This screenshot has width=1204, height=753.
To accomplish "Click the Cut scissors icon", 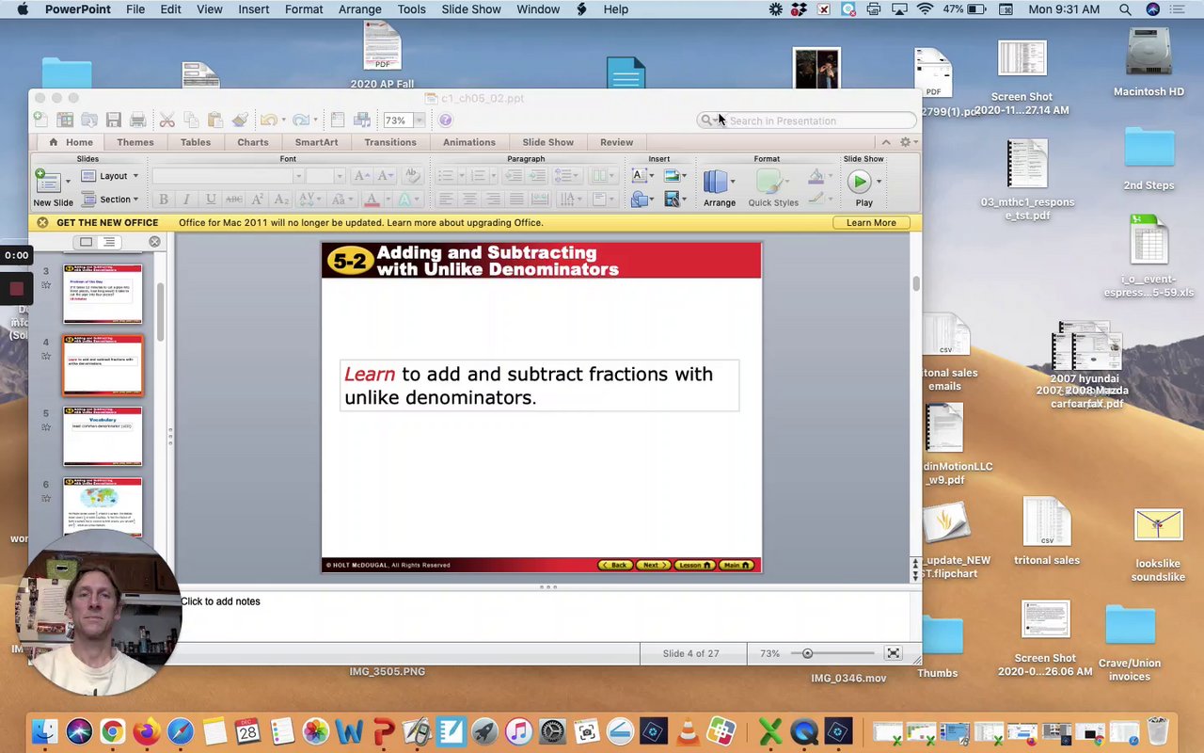I will [166, 120].
